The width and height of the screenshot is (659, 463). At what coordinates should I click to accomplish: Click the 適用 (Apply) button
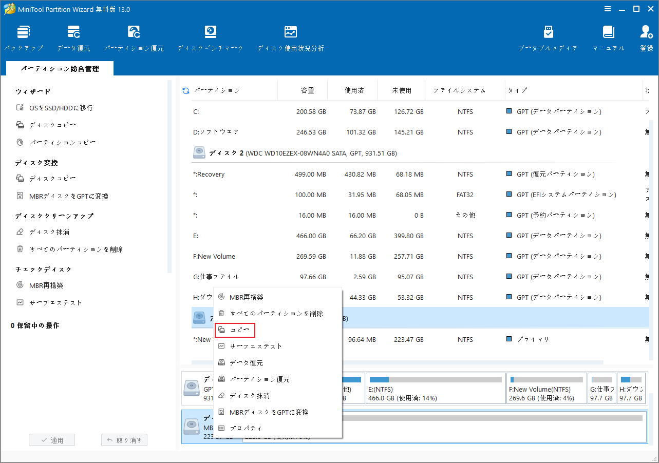[x=51, y=439]
